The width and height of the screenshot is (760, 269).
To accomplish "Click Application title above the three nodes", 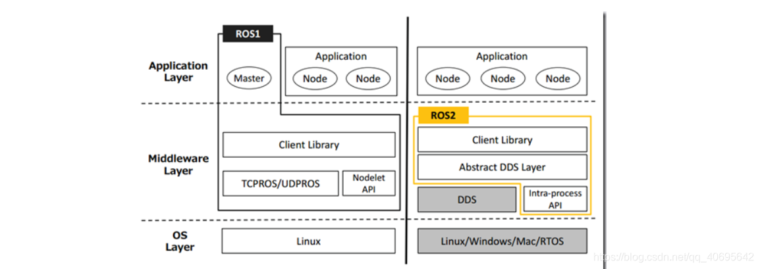I will 502,56.
